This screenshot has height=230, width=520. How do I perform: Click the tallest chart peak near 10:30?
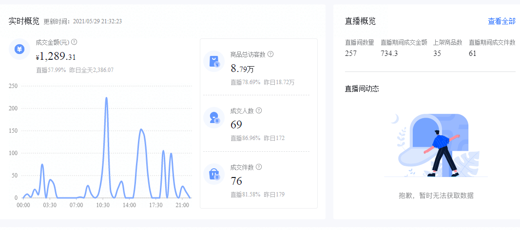106,98
